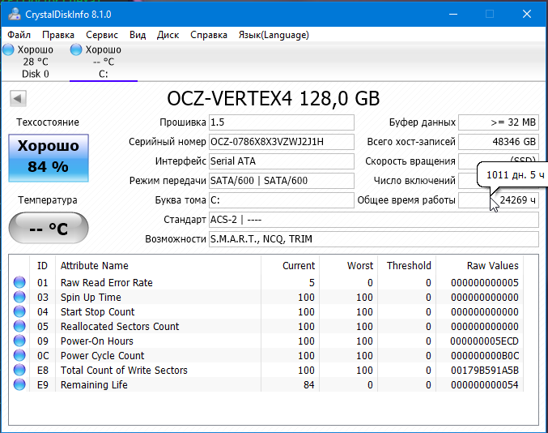Minimize the CrystalDiskInfo window
The width and height of the screenshot is (548, 433).
[x=453, y=14]
